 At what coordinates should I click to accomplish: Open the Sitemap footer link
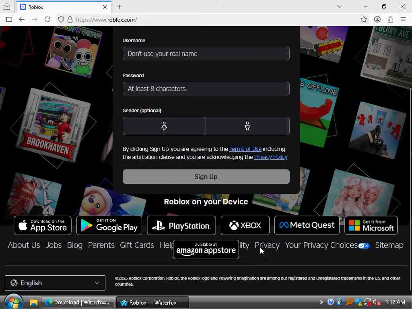(x=389, y=245)
